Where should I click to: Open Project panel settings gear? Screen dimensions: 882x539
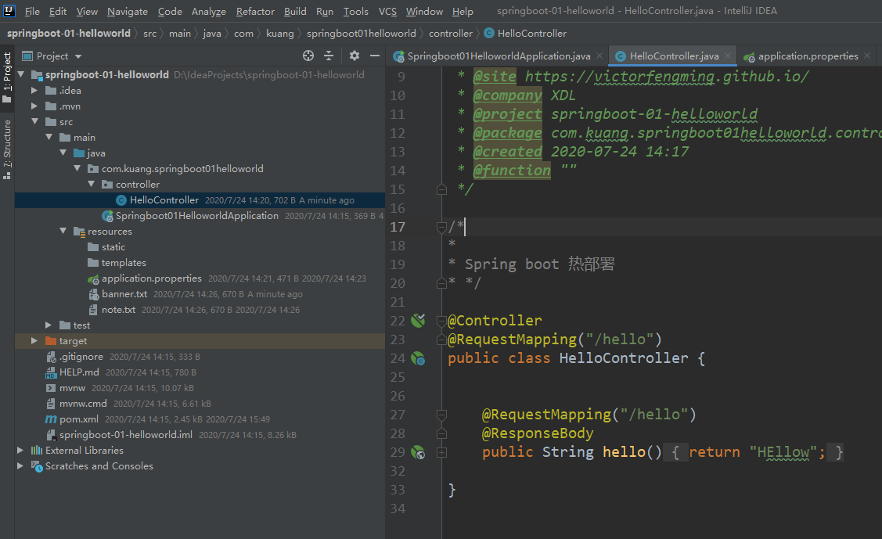coord(355,56)
